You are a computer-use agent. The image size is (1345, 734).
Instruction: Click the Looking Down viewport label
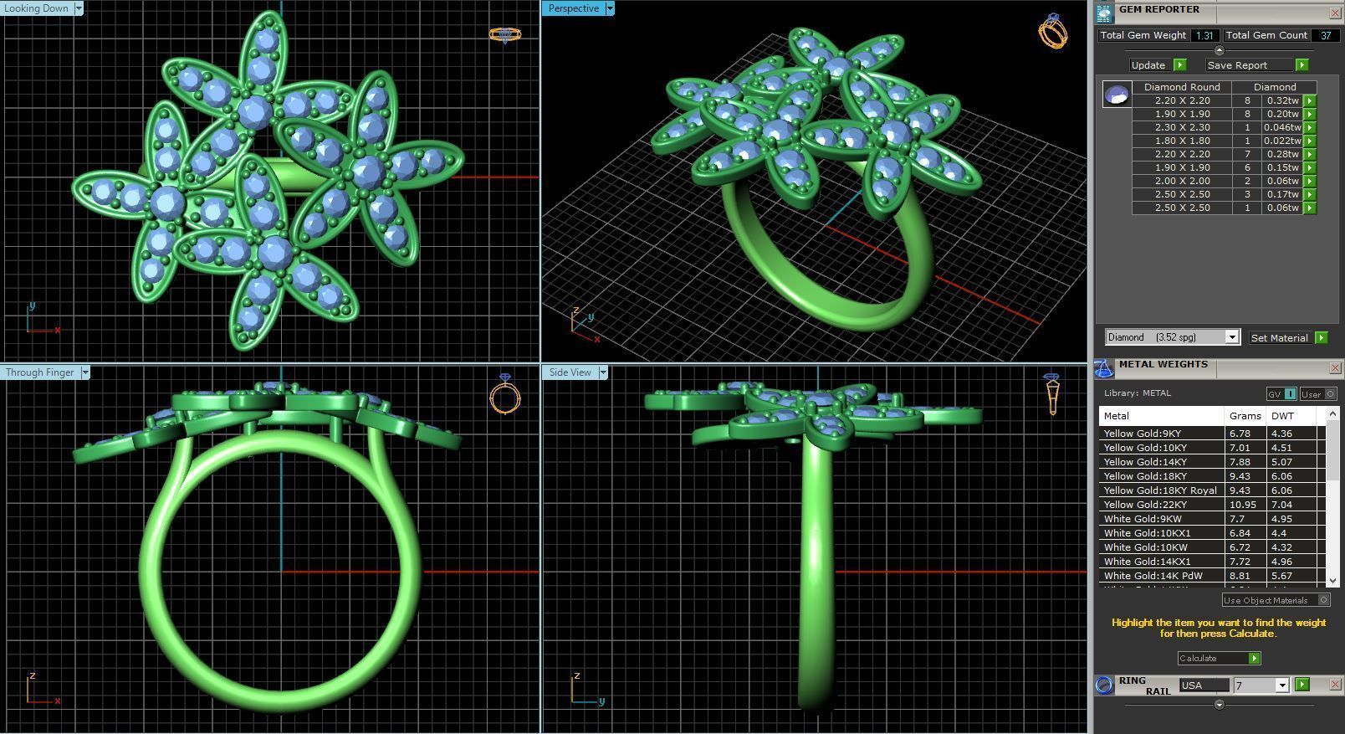38,8
